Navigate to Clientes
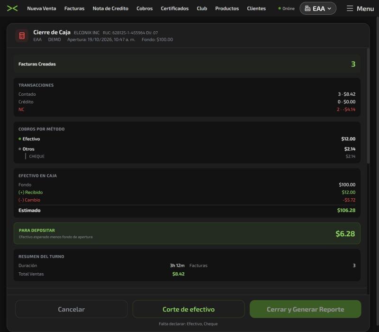This screenshot has width=379, height=332. coord(256,9)
